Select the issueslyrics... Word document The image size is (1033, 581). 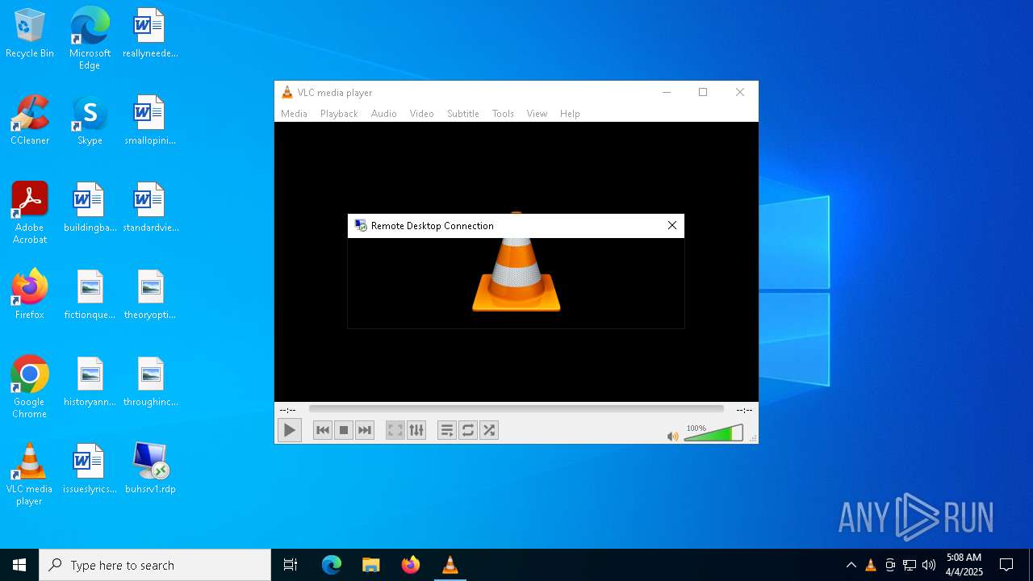coord(90,470)
